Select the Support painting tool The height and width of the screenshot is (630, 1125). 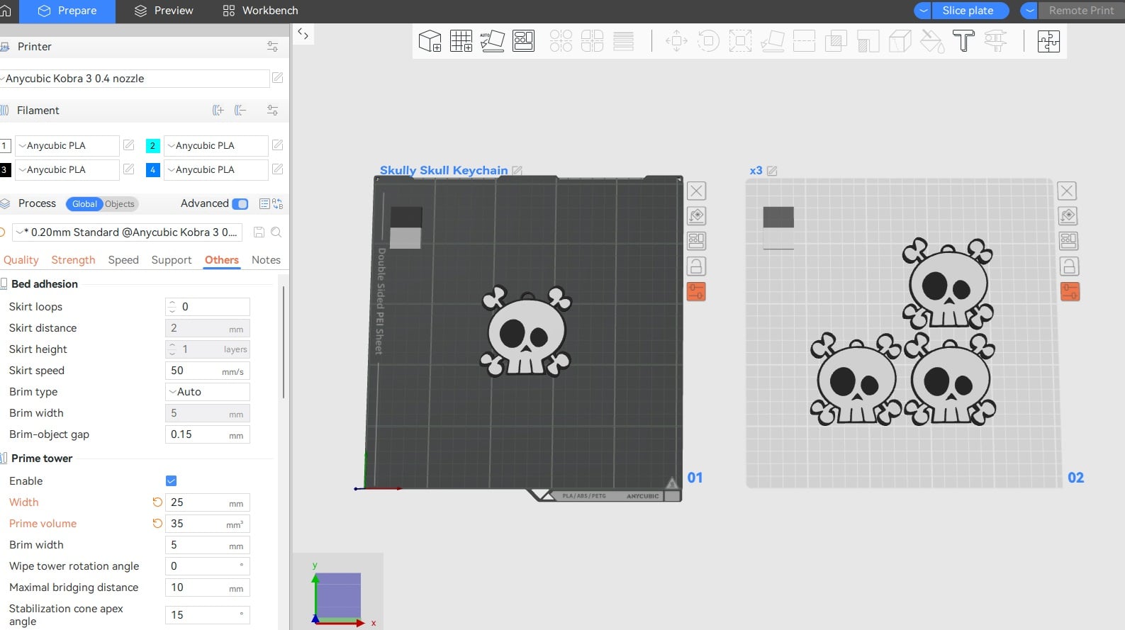[868, 41]
